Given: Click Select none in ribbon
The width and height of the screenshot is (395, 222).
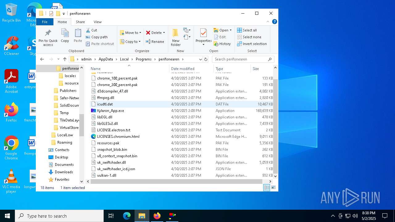Looking at the screenshot, I should click(x=249, y=37).
